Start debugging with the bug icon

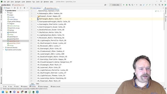coord(127,5)
